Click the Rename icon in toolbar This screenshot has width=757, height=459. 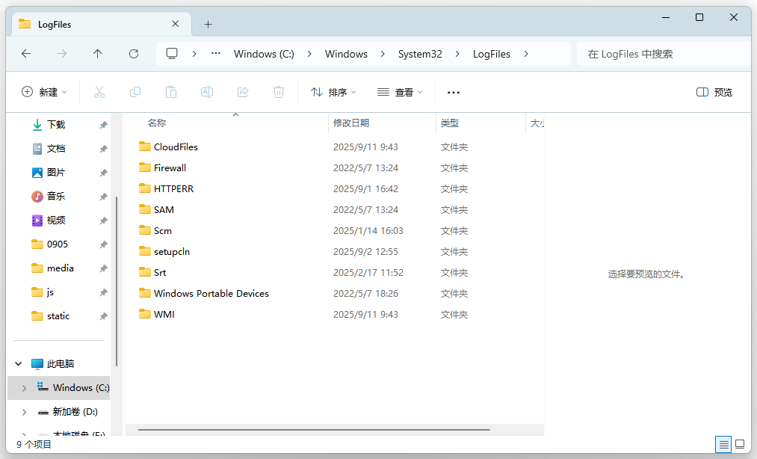point(207,92)
